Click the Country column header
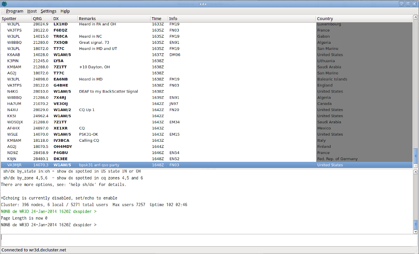419x254 pixels. (325, 18)
